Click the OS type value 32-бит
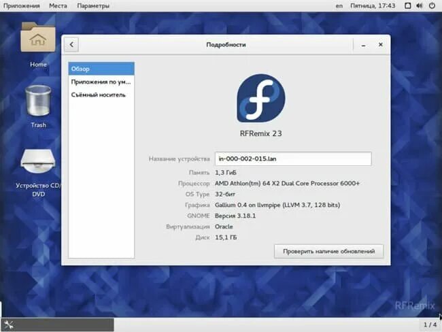This screenshot has height=332, width=442. click(x=225, y=194)
